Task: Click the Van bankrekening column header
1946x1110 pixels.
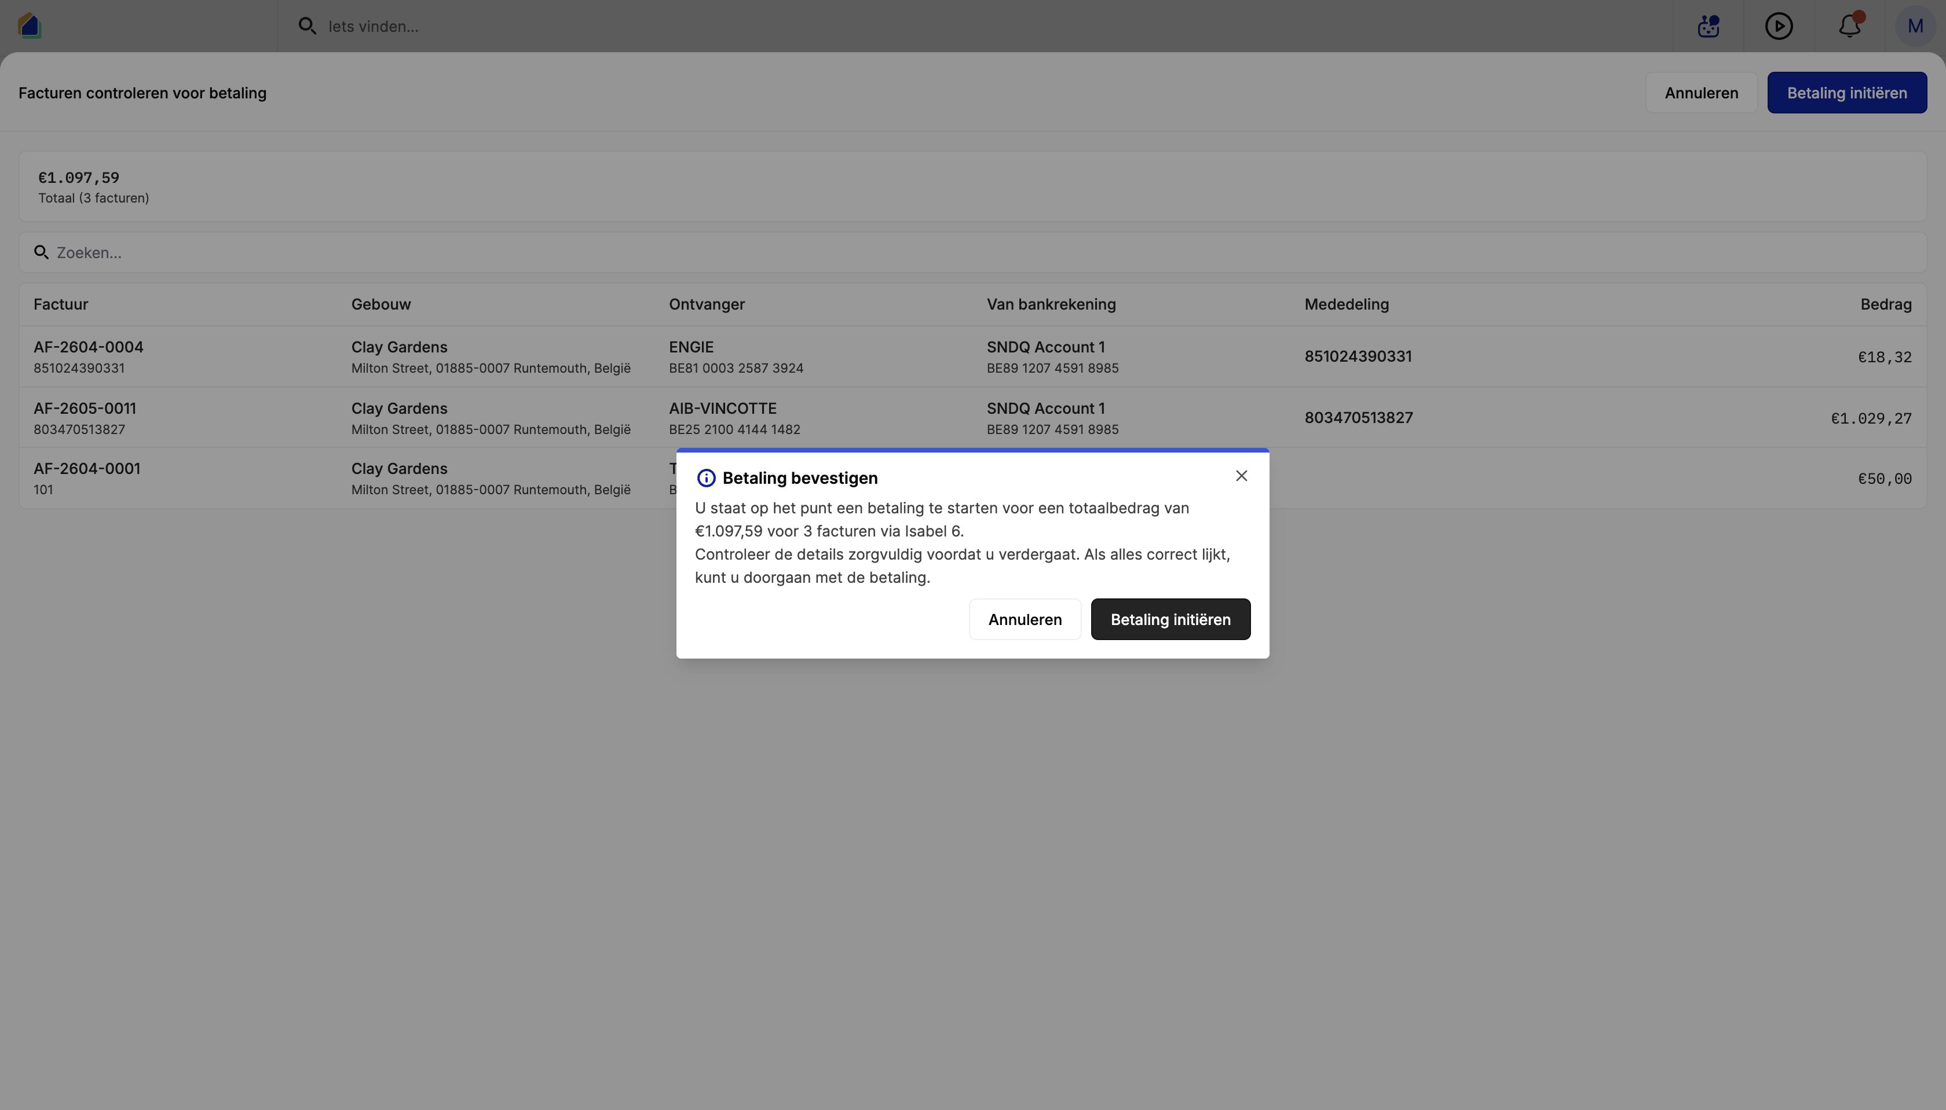Action: [x=1051, y=304]
